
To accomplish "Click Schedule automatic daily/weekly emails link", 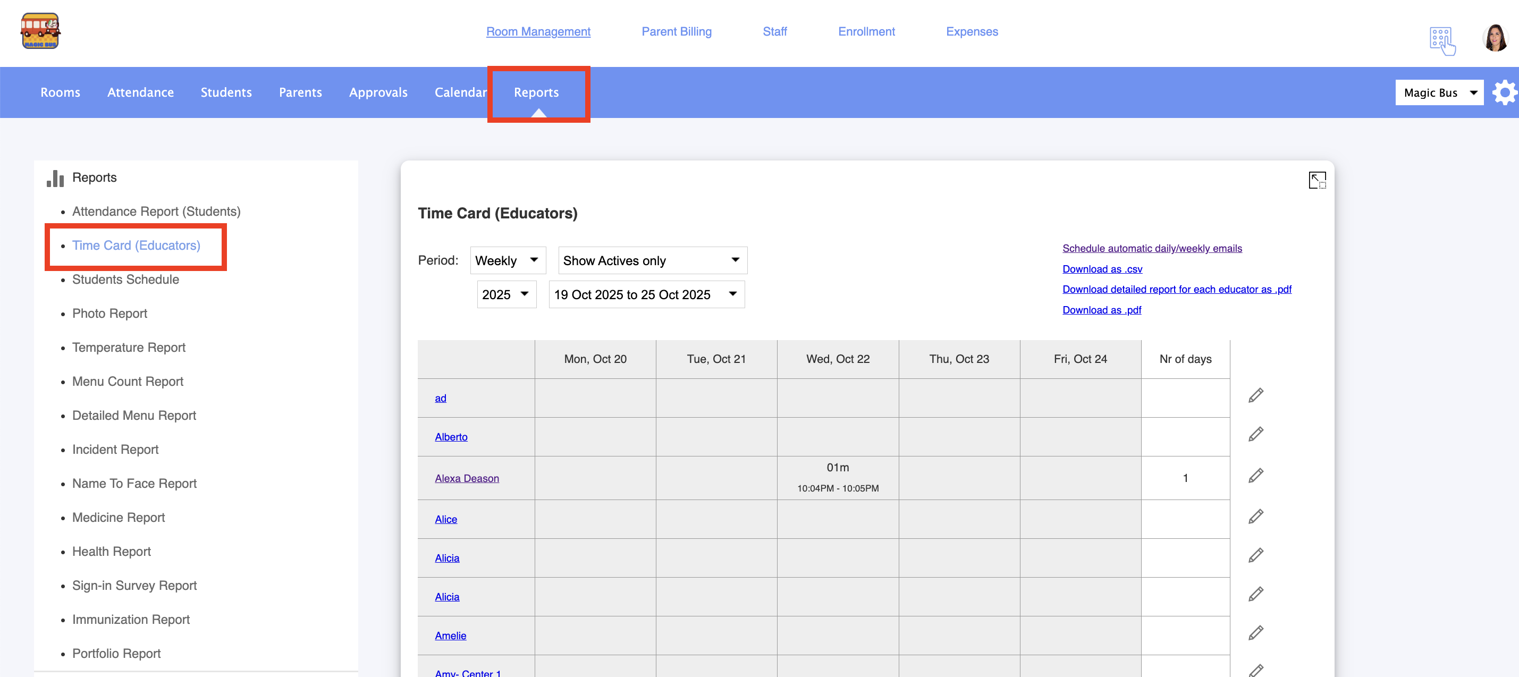I will coord(1152,249).
